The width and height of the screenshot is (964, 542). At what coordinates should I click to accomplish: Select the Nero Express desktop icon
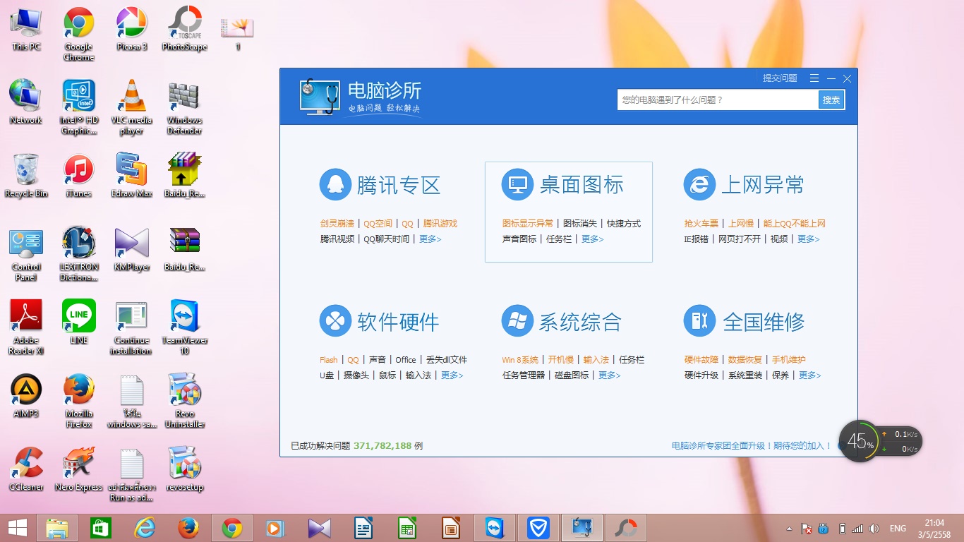coord(79,469)
